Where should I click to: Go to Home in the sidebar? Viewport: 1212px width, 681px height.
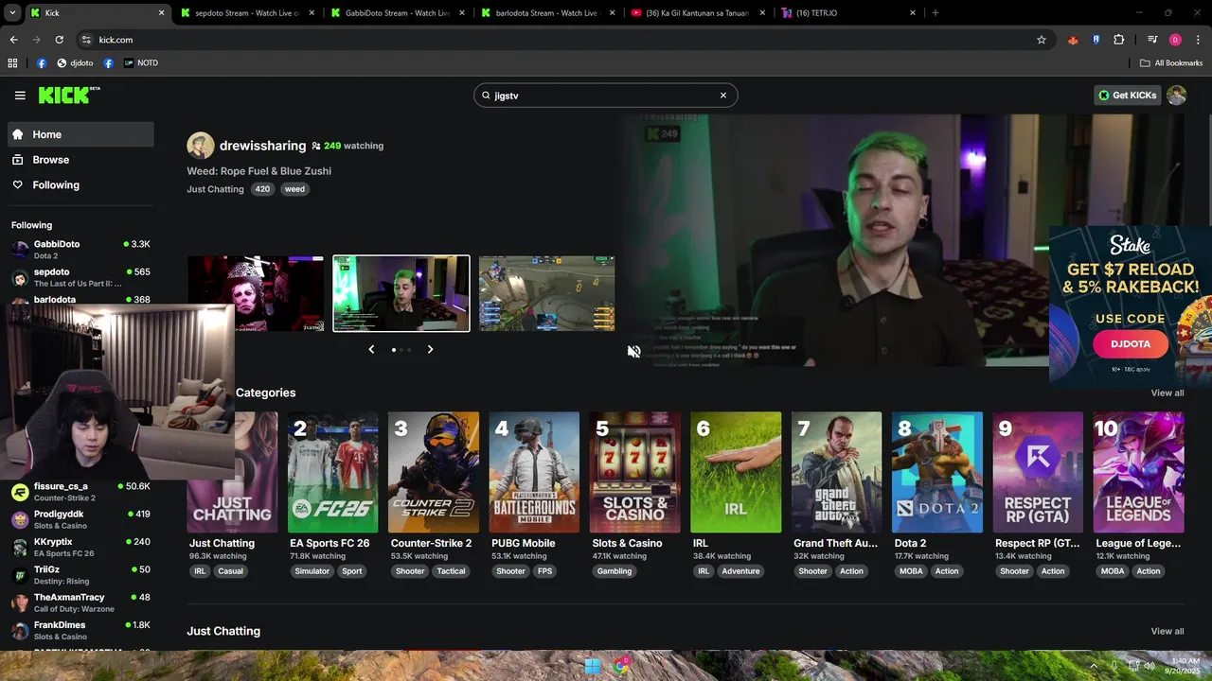[x=80, y=134]
